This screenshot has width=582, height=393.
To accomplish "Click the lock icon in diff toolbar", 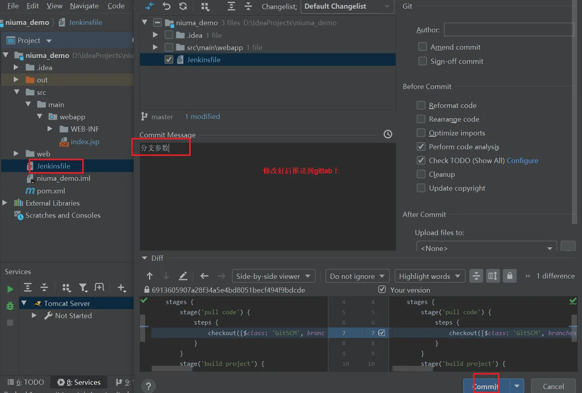I will [x=510, y=276].
